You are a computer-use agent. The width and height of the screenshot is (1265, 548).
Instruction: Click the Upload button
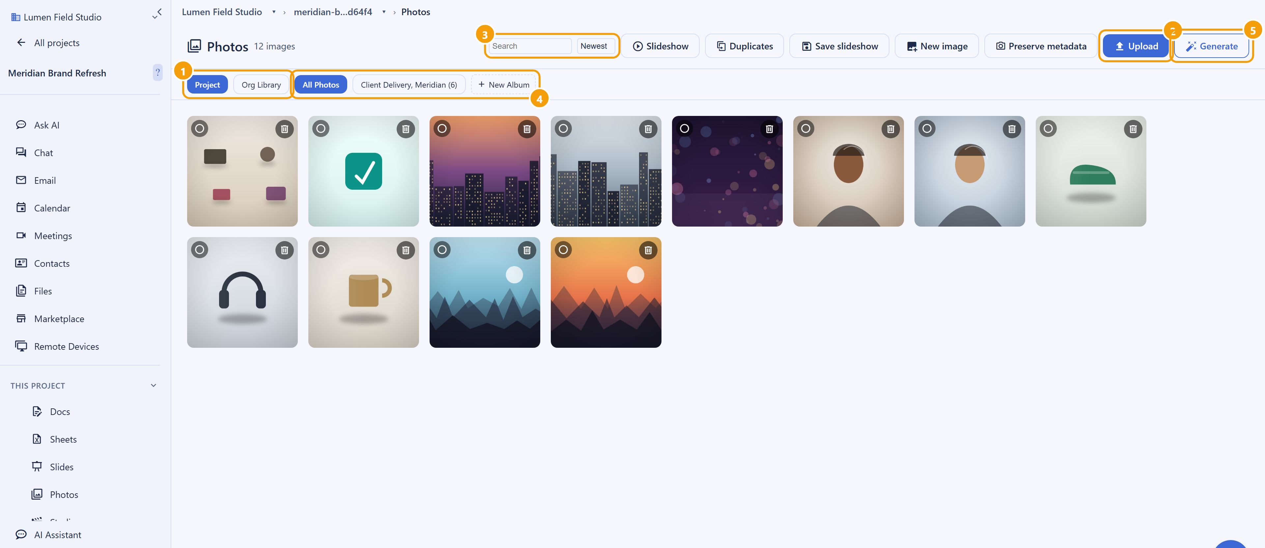(1136, 46)
